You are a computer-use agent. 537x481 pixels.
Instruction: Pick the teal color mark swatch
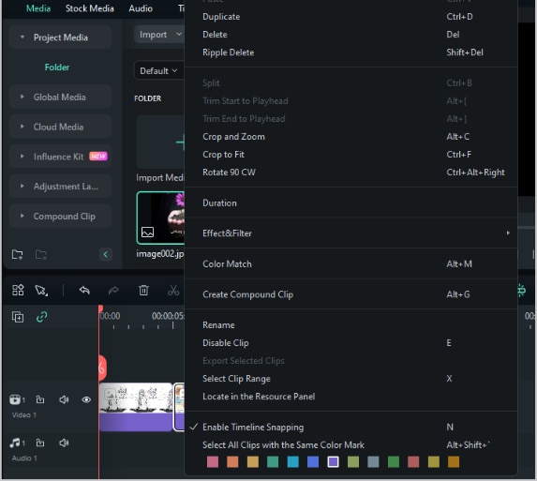click(x=273, y=462)
